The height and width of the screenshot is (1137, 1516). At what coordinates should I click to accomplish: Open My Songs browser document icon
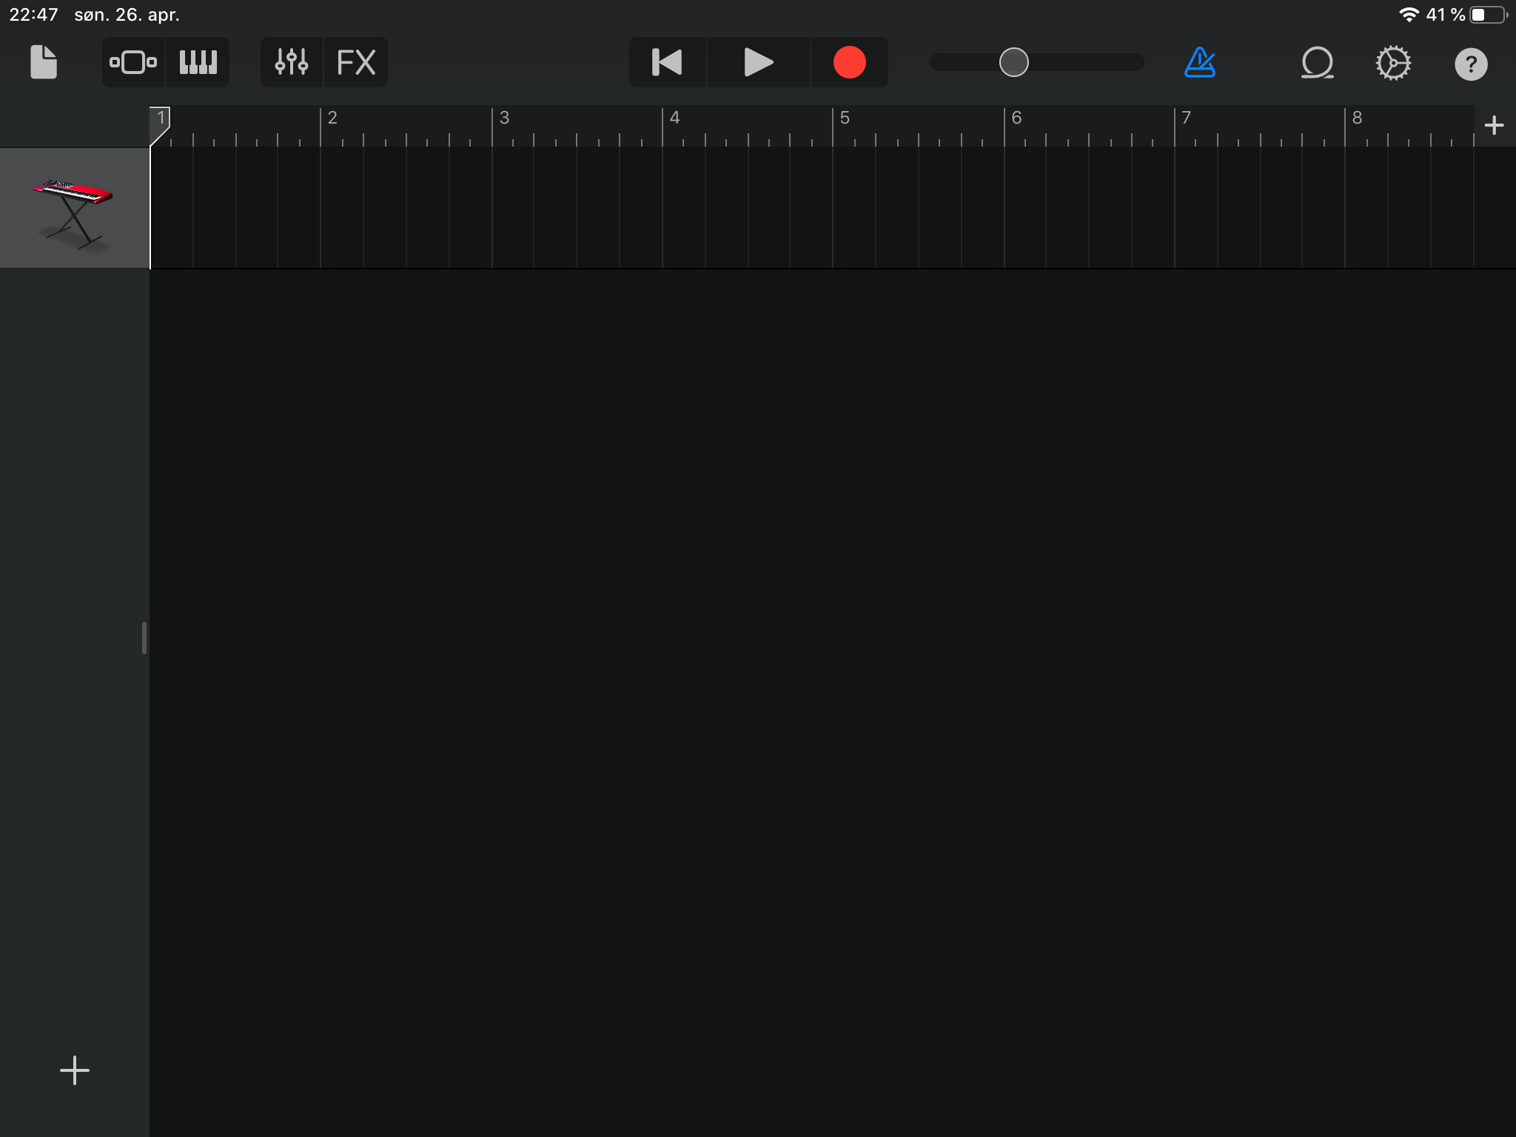coord(43,62)
